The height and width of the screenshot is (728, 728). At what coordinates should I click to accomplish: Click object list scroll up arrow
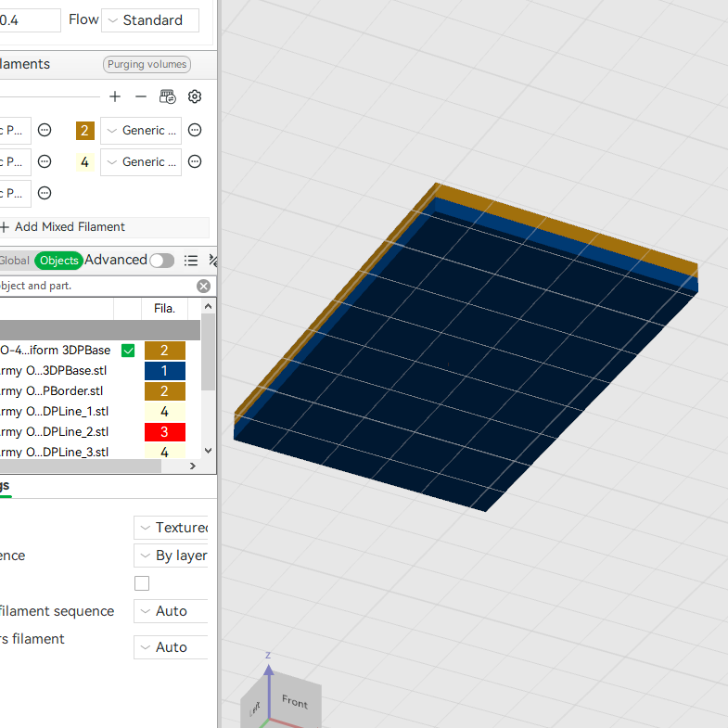208,306
